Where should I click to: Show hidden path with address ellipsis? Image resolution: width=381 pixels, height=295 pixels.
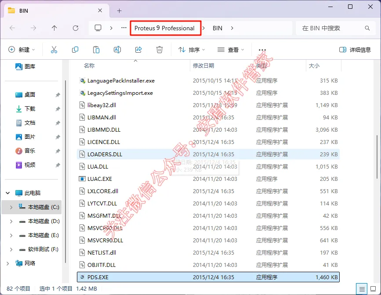click(x=124, y=28)
